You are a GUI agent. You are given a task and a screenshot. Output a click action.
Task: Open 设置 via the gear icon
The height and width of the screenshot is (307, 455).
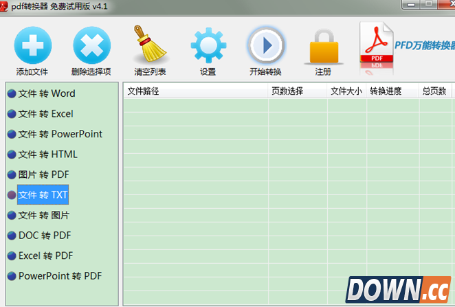coord(208,45)
